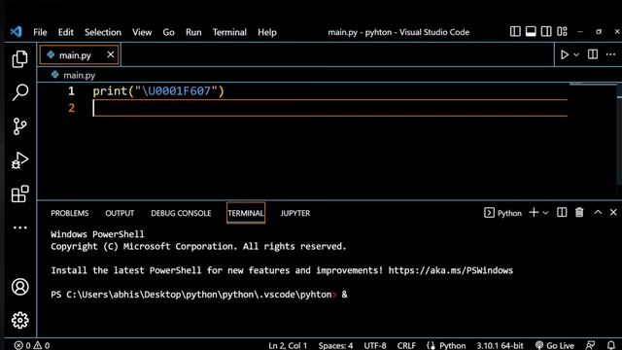Toggle secondary side bar layout icon
Screen dimensions: 622x350
pos(546,32)
